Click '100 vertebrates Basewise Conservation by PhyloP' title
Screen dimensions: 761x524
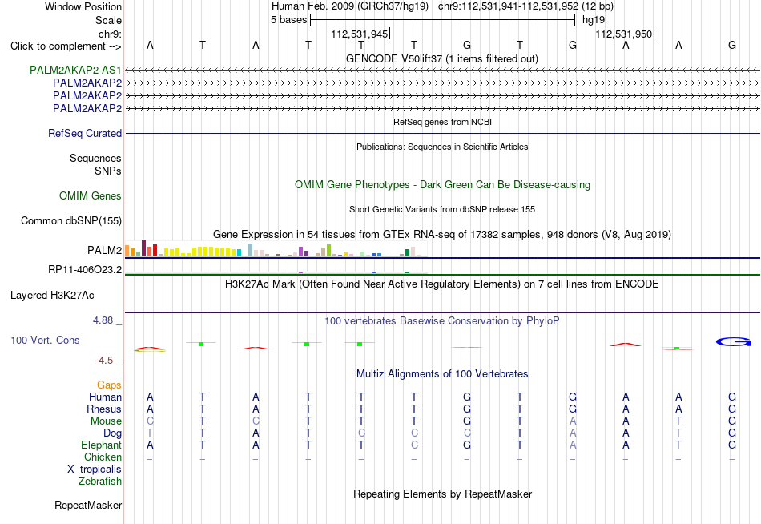click(x=442, y=321)
